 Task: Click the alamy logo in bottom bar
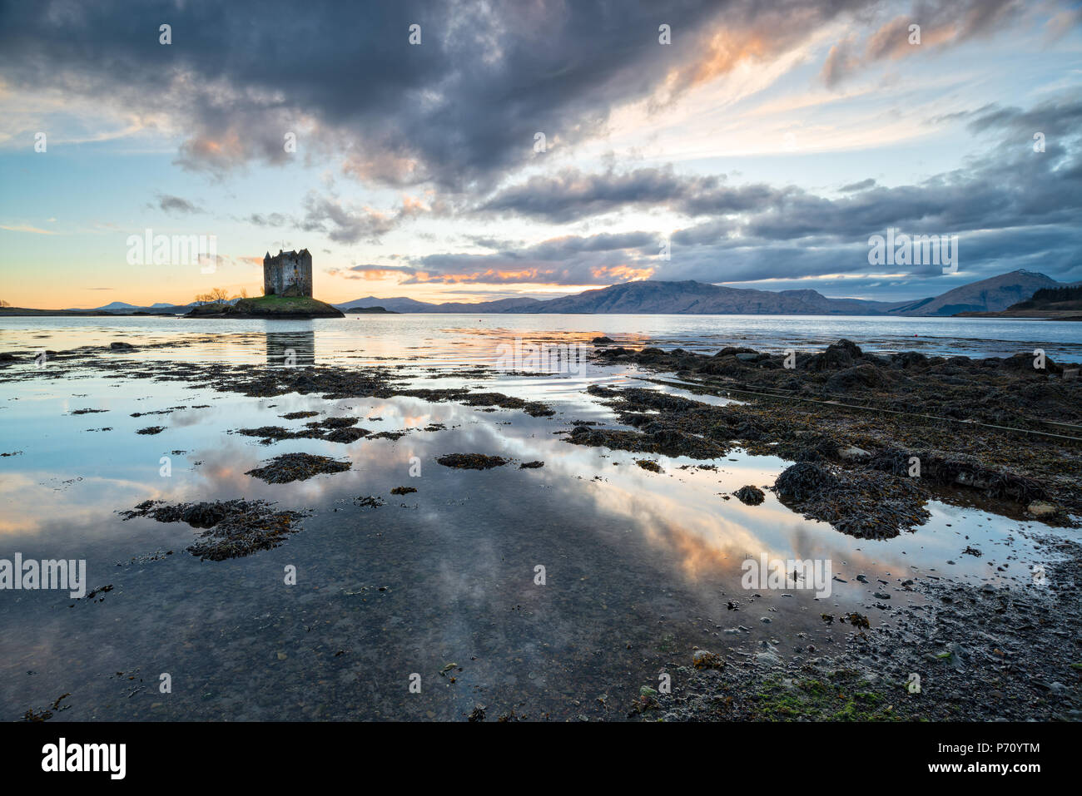[x=83, y=759]
